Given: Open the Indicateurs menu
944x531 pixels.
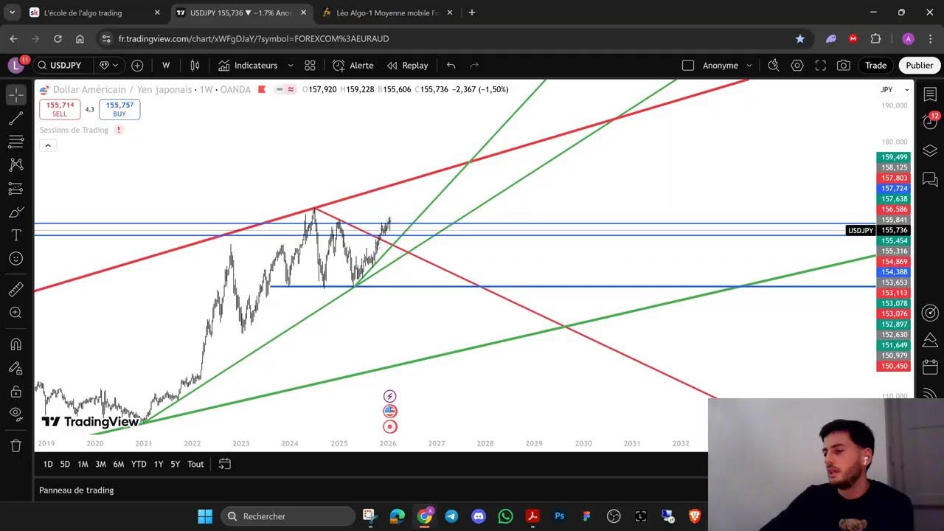Looking at the screenshot, I should point(248,66).
